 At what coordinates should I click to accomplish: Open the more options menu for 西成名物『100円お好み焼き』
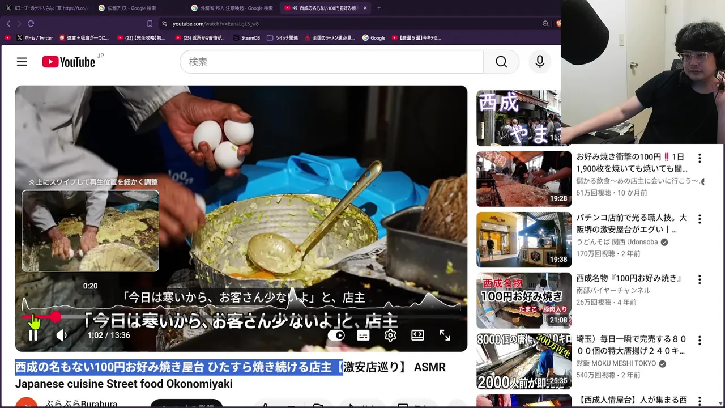coord(700,279)
